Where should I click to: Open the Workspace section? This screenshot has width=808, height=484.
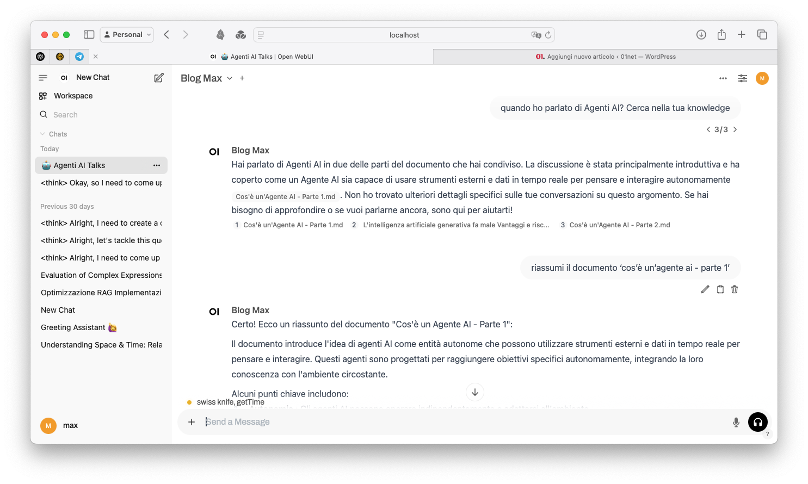[x=73, y=96]
